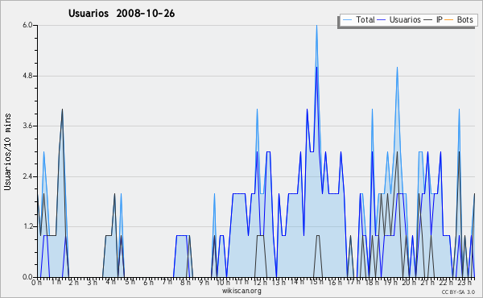
Task: Click the 6 h x-axis label
Action: pos(148,282)
